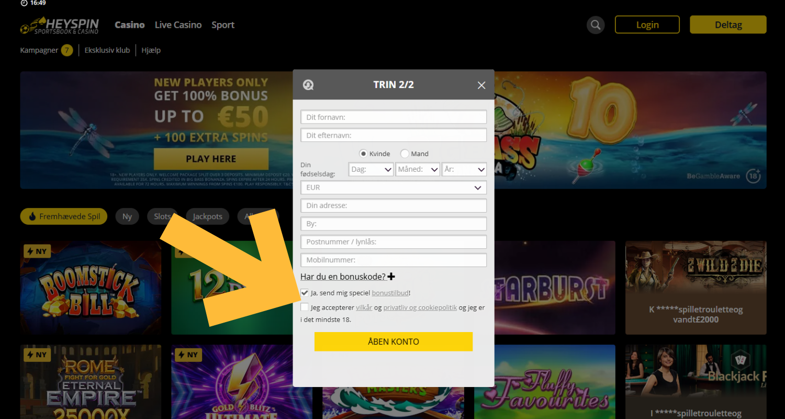Click PLAY HERE on the banner
Viewport: 785px width, 419px height.
click(211, 159)
